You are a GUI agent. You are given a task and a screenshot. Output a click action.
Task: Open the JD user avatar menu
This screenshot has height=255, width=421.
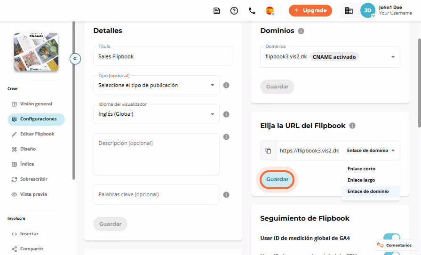[367, 10]
